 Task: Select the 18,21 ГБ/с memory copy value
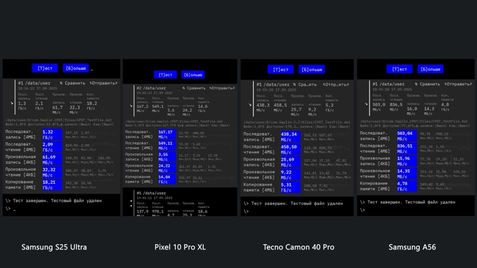[x=52, y=184]
